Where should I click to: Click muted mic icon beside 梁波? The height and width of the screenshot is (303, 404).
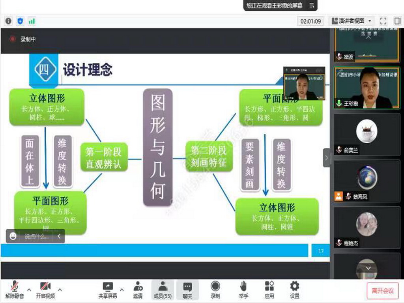tap(339, 56)
